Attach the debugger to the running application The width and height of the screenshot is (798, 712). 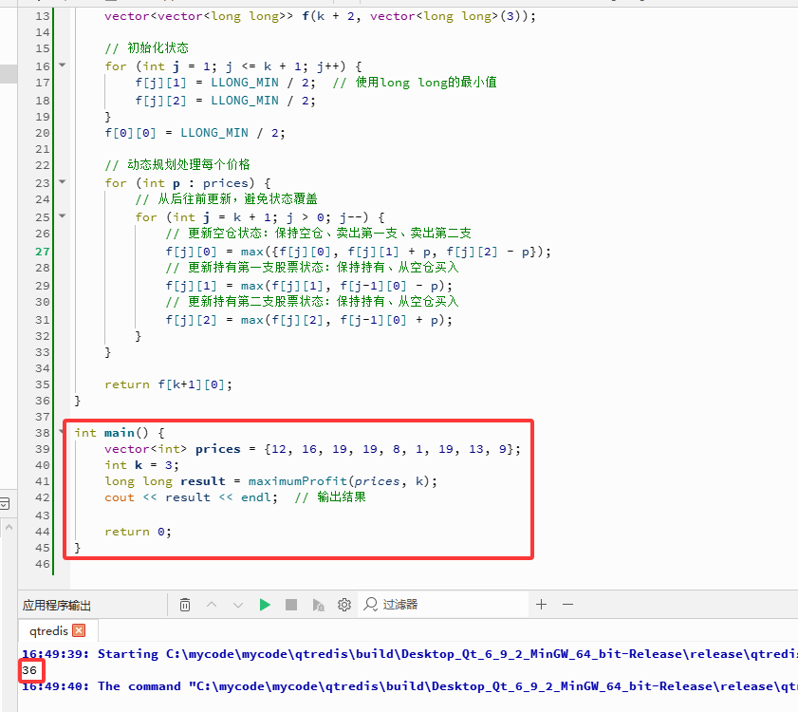tap(318, 605)
